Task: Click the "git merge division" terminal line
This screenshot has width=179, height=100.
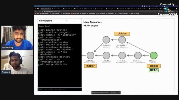Action: (x=53, y=64)
